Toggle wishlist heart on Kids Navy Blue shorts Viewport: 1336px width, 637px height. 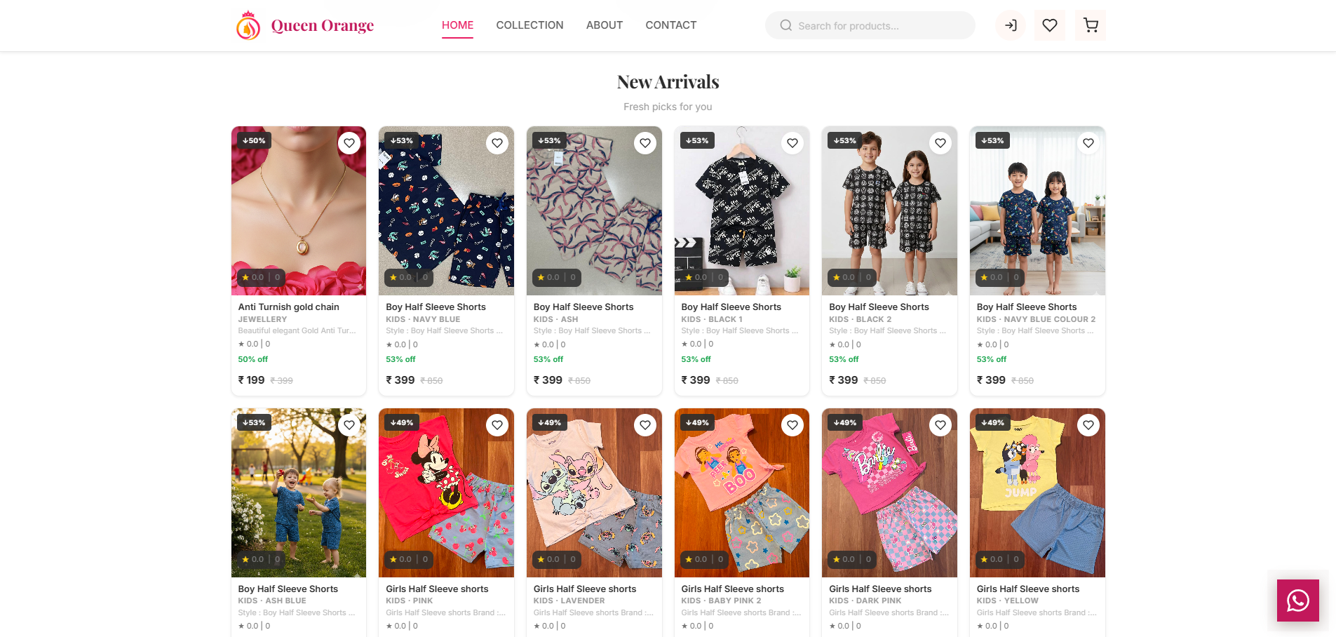click(x=497, y=143)
